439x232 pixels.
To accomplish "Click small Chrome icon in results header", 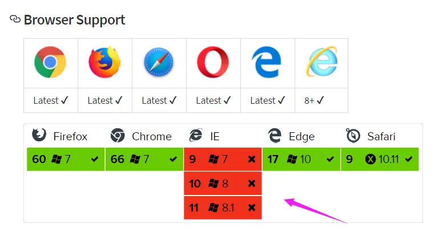I will coord(118,136).
